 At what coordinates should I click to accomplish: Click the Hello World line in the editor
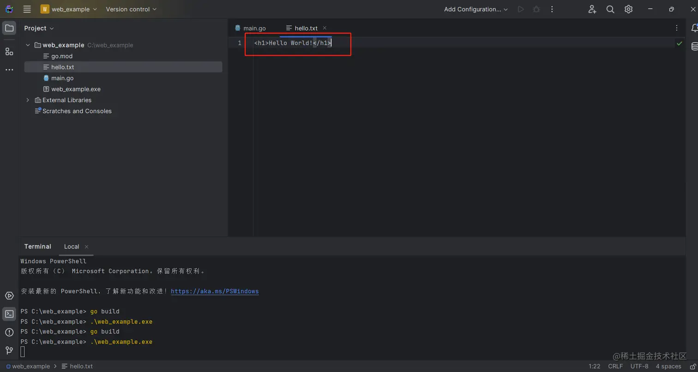tap(293, 43)
